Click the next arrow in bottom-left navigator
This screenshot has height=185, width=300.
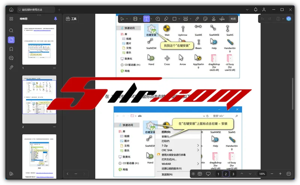(84, 174)
